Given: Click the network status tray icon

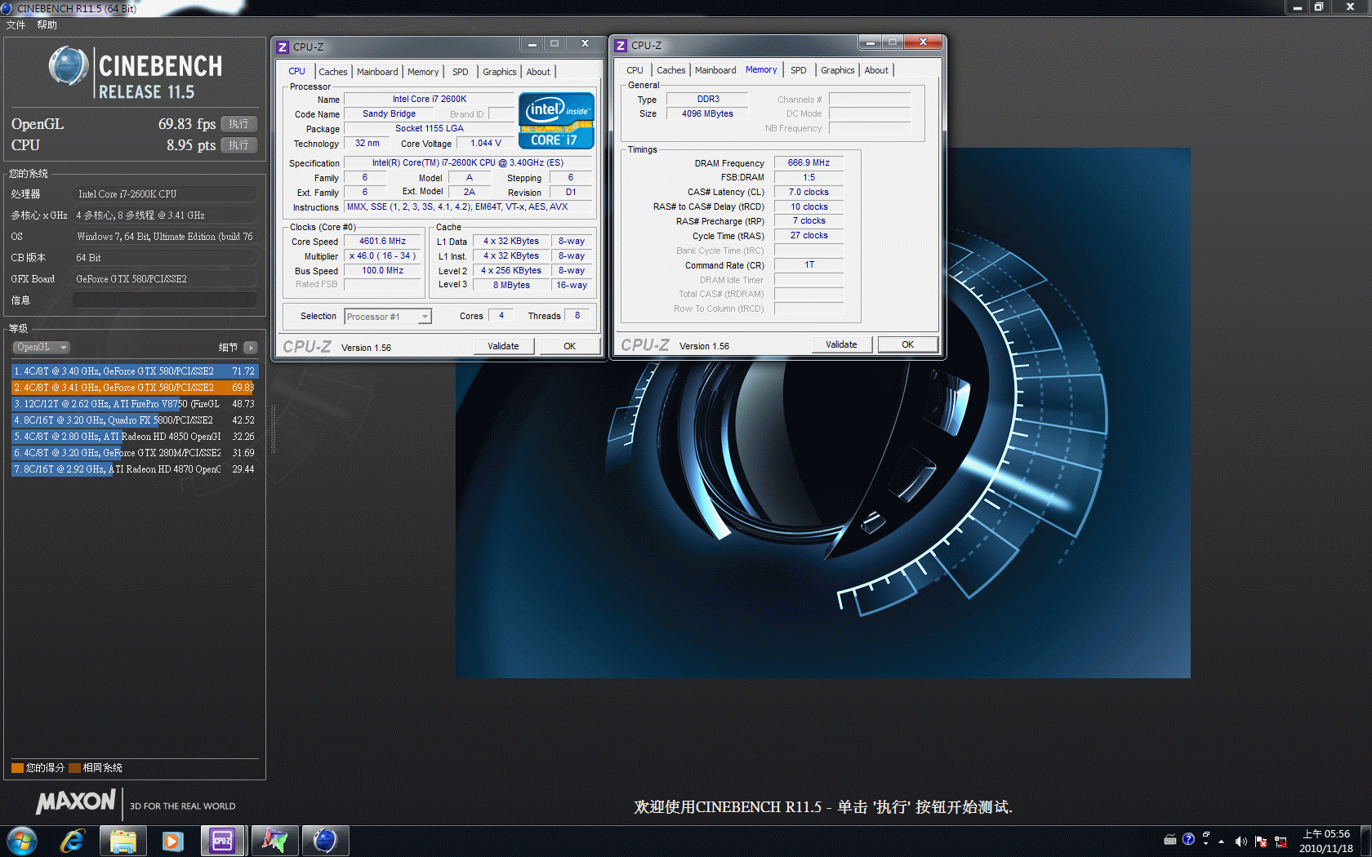Looking at the screenshot, I should point(1281,841).
